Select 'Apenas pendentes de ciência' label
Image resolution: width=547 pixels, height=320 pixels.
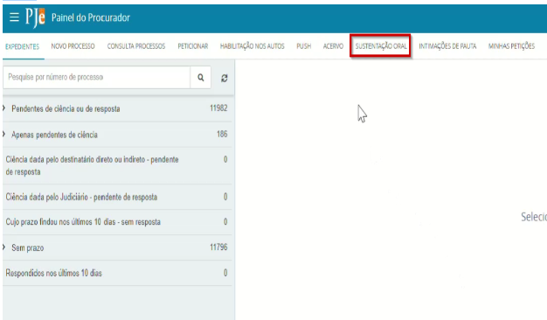(54, 135)
